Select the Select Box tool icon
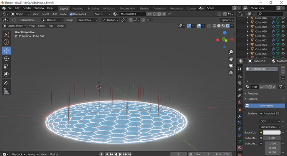The image size is (287, 156). pyautogui.click(x=6, y=35)
